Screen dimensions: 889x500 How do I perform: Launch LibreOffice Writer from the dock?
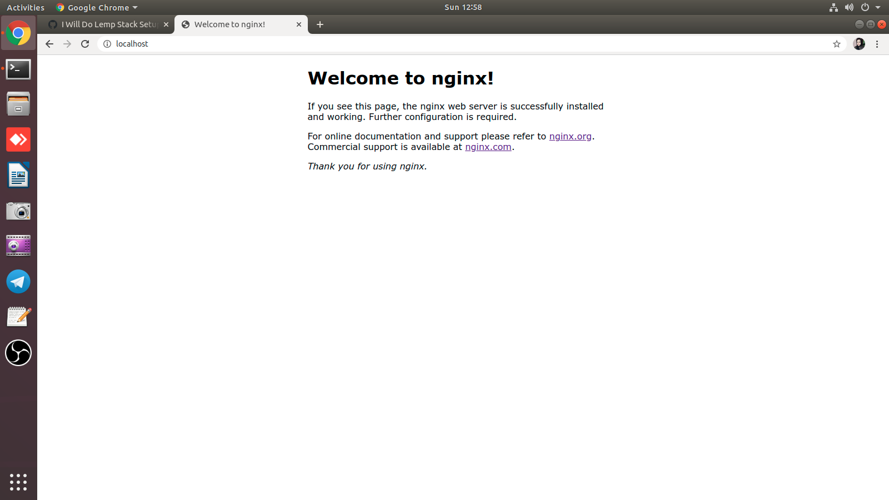[x=18, y=175]
